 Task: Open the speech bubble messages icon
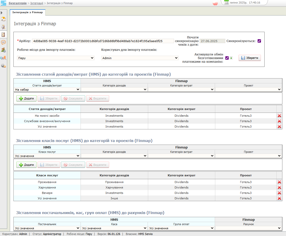pyautogui.click(x=3, y=42)
